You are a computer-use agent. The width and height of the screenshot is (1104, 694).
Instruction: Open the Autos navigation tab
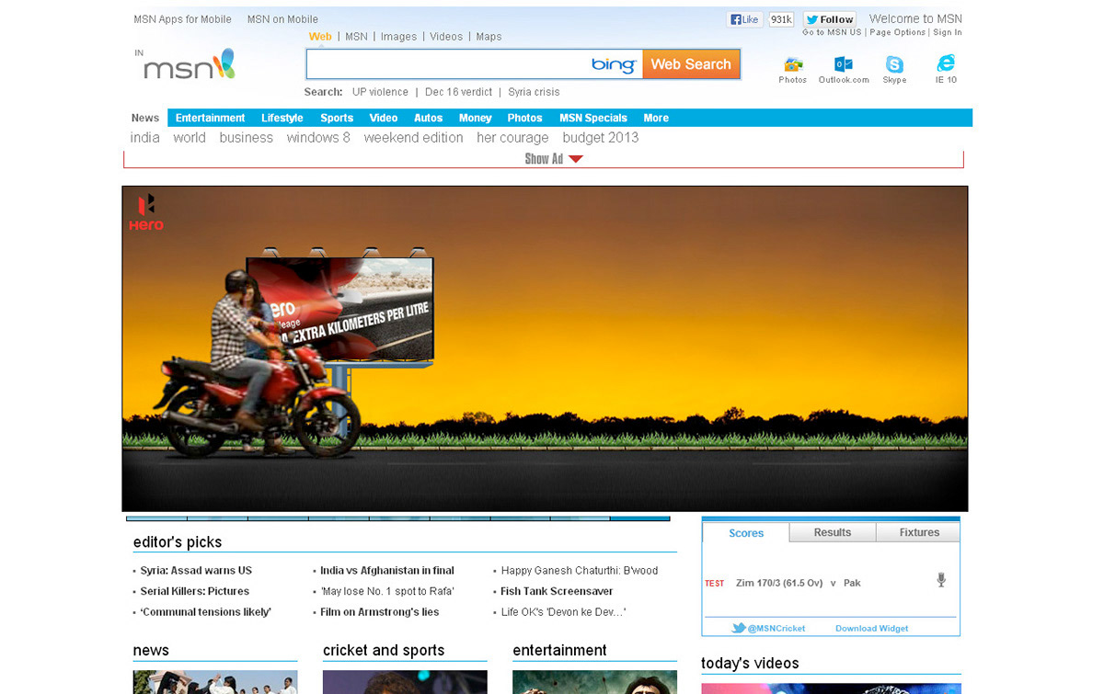point(428,118)
